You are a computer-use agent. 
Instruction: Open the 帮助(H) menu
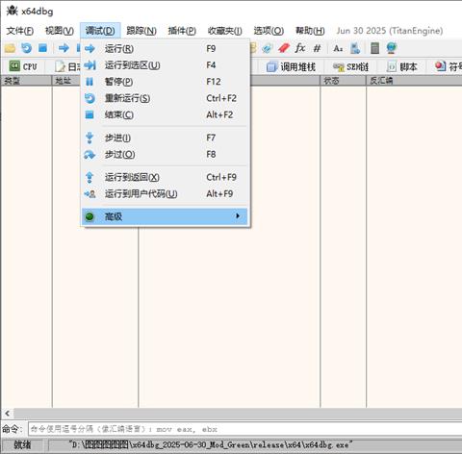click(x=310, y=31)
